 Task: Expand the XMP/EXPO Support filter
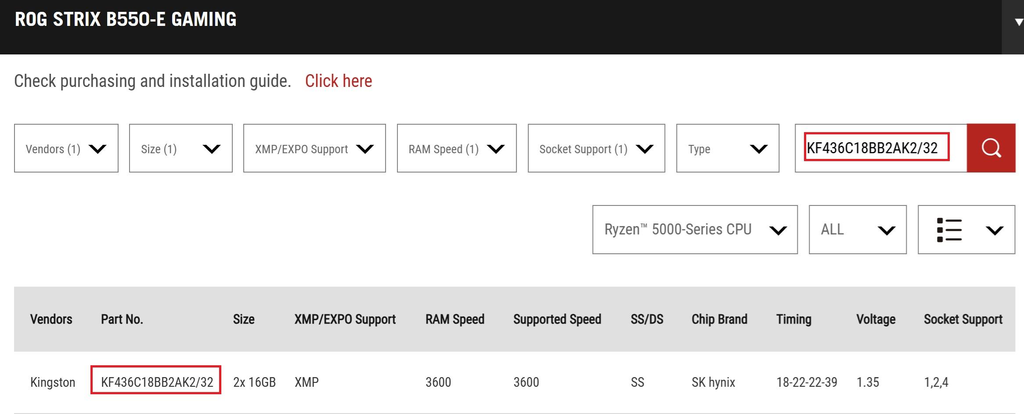(314, 148)
